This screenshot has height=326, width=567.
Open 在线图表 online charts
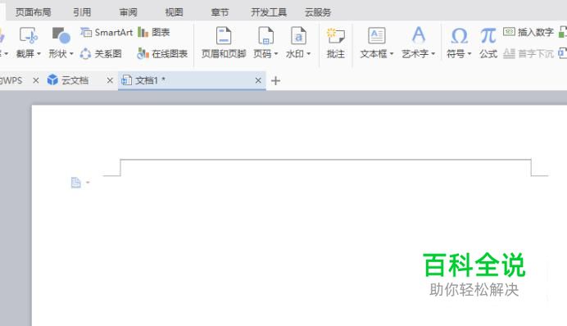[162, 54]
